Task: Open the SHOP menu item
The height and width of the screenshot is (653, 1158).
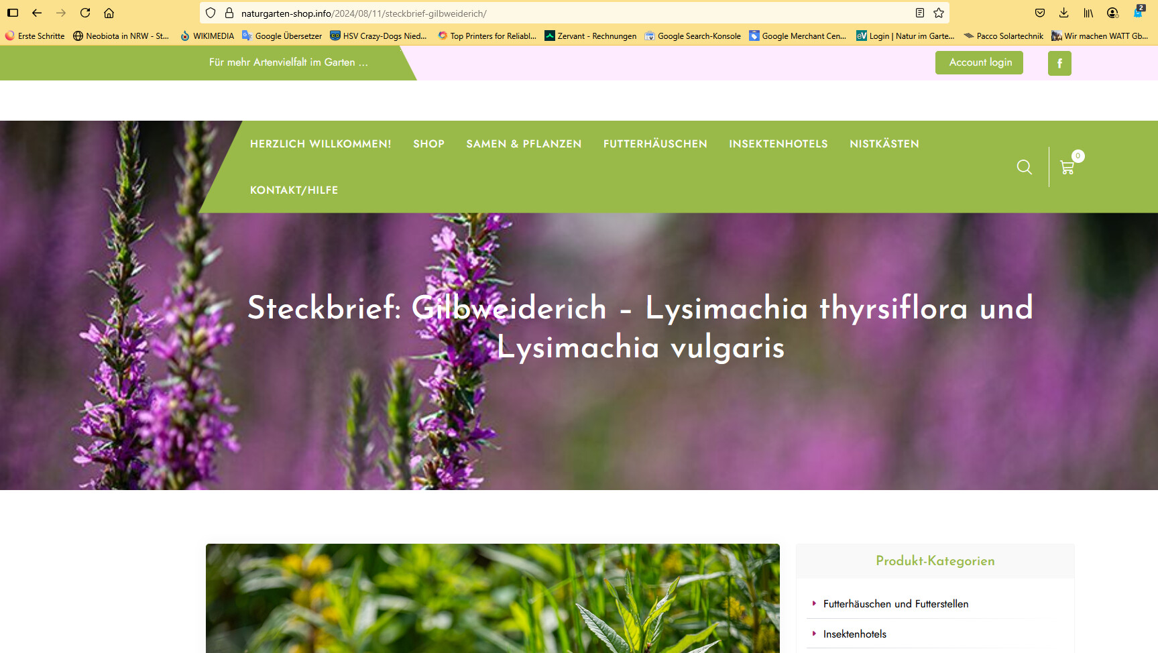Action: [x=428, y=144]
